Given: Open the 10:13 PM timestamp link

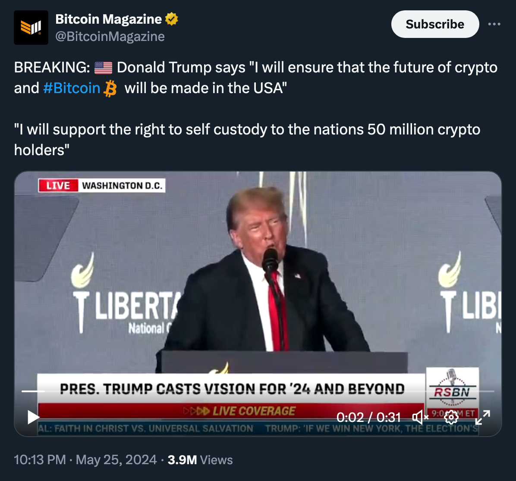Looking at the screenshot, I should [40, 459].
